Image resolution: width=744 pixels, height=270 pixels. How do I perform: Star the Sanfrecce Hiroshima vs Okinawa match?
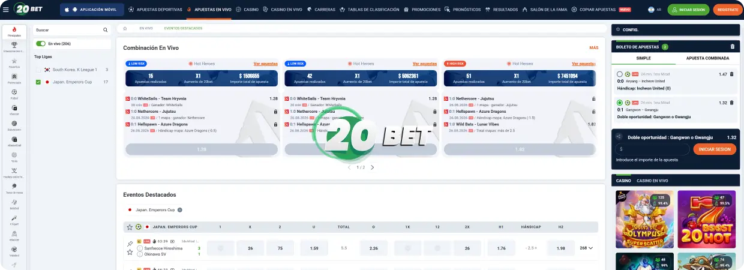pyautogui.click(x=130, y=252)
